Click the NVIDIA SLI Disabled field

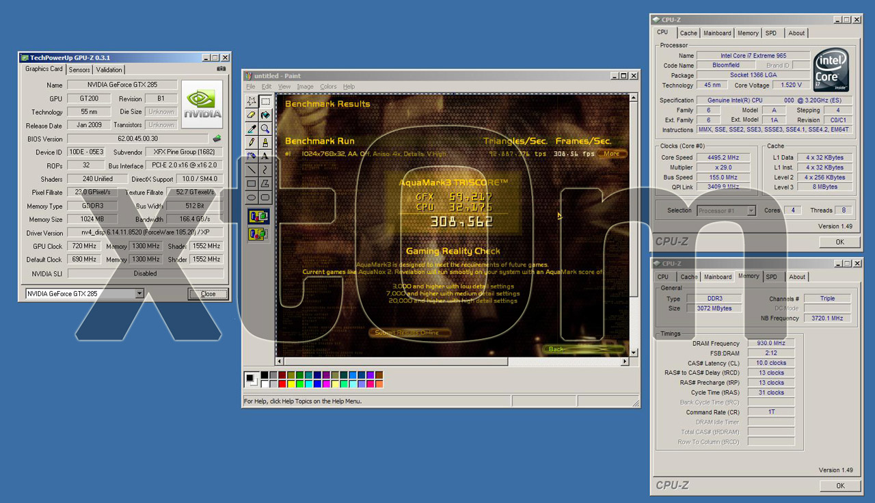(x=145, y=273)
